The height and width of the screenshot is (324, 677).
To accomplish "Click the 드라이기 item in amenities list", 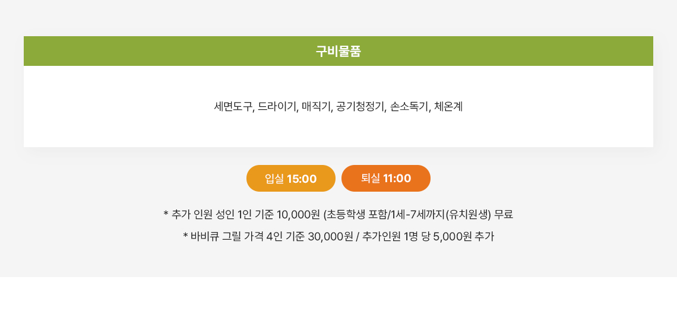I will (x=277, y=107).
